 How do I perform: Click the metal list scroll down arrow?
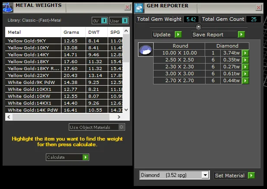(x=126, y=110)
